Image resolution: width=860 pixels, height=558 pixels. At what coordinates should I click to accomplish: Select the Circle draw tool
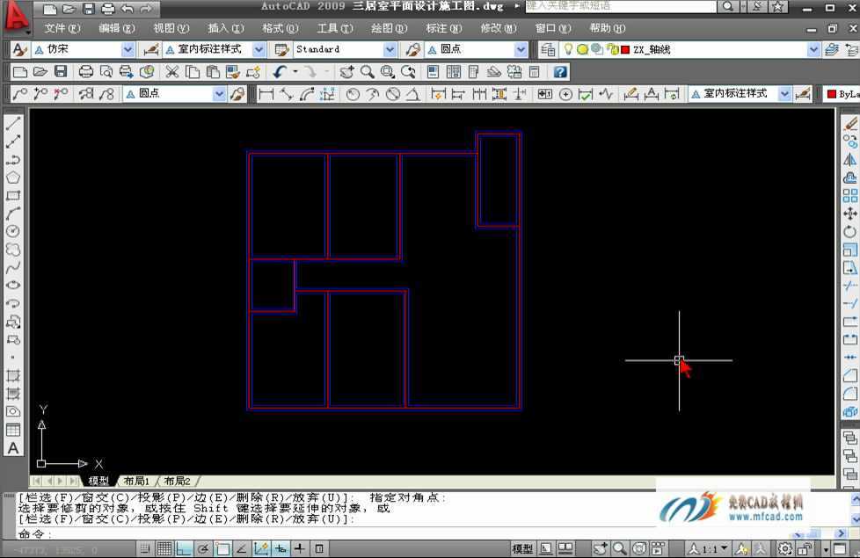13,231
